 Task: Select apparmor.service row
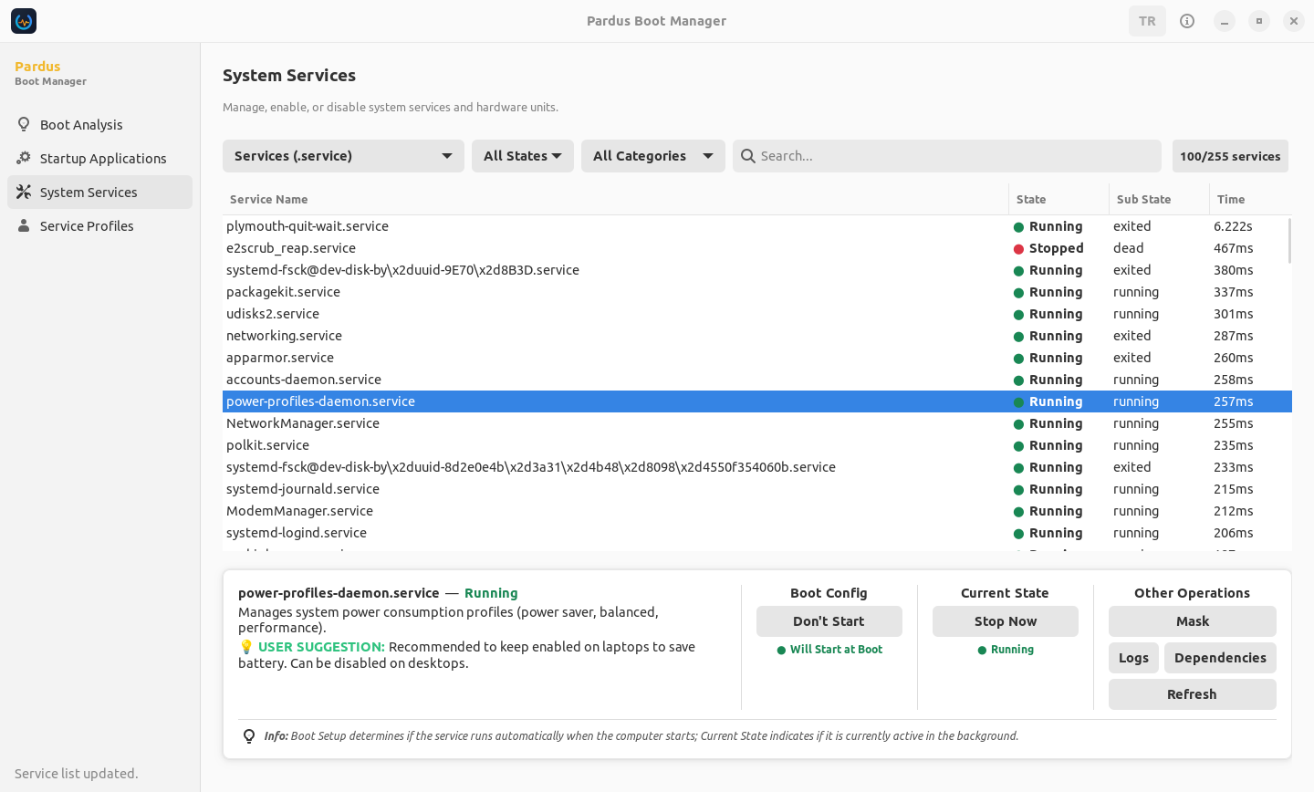[x=757, y=358]
